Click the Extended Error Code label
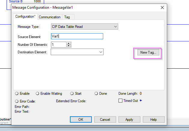This screenshot has height=131, width=189. pyautogui.click(x=71, y=101)
